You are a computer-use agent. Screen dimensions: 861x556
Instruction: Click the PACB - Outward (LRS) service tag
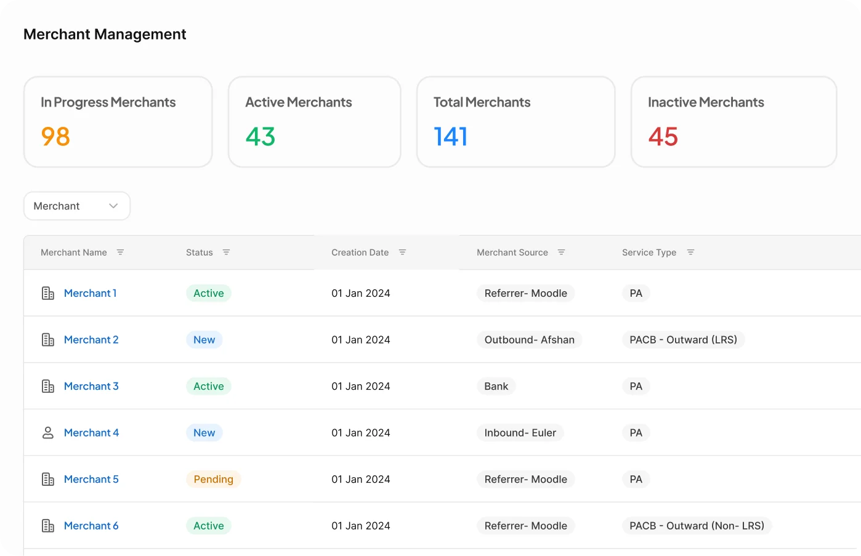pyautogui.click(x=684, y=340)
